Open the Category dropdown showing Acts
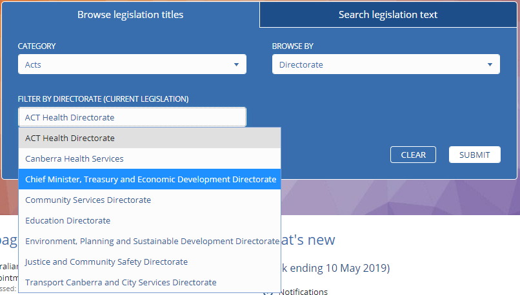Screen dimensions: 520x295 pos(132,64)
